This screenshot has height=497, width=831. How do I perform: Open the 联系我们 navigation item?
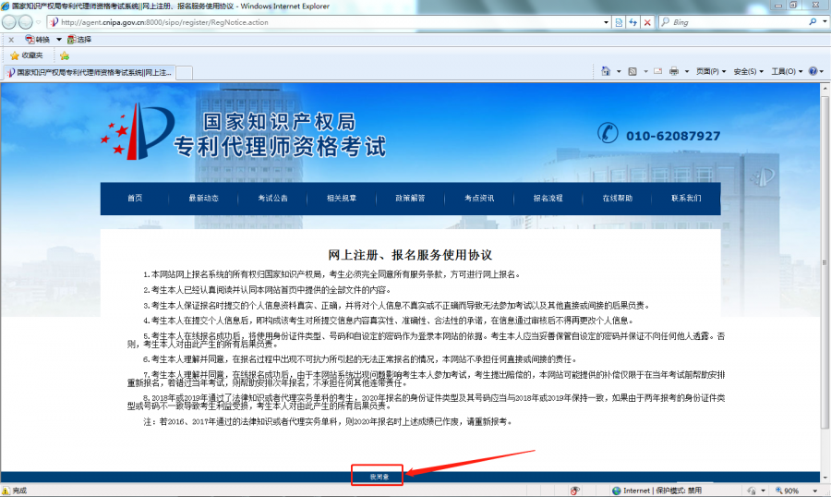pyautogui.click(x=686, y=199)
